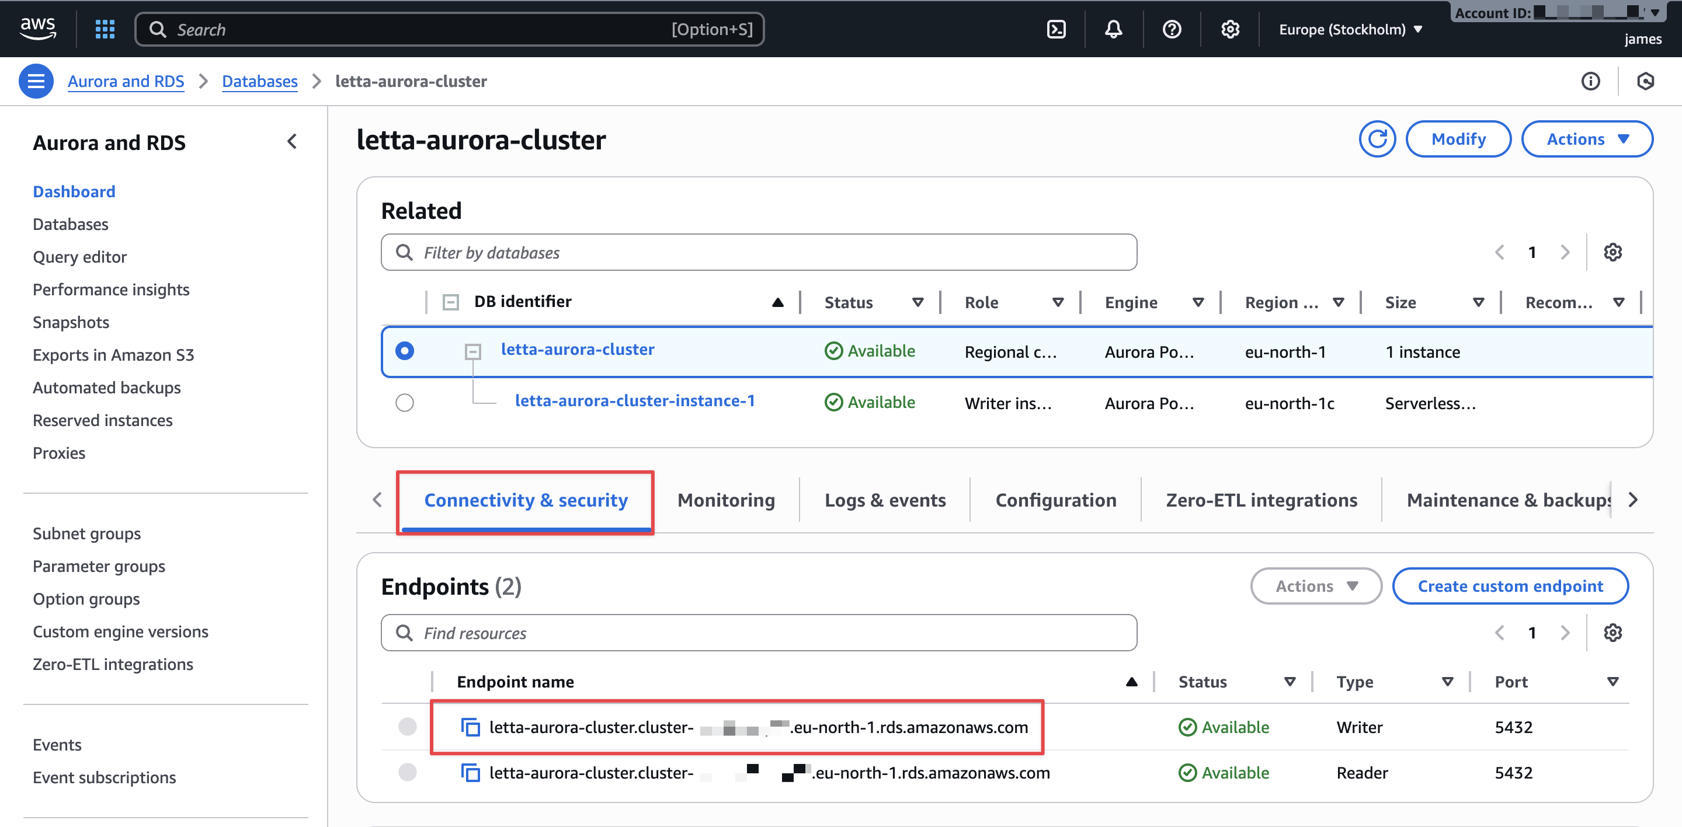Collapse the letta-aurora-cluster tree row
Image resolution: width=1682 pixels, height=827 pixels.
click(x=472, y=352)
